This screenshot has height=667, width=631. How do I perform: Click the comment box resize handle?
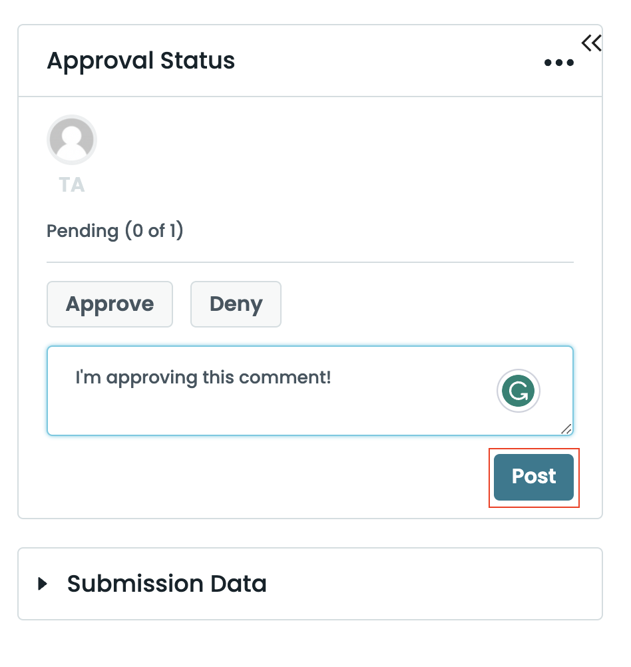(566, 429)
